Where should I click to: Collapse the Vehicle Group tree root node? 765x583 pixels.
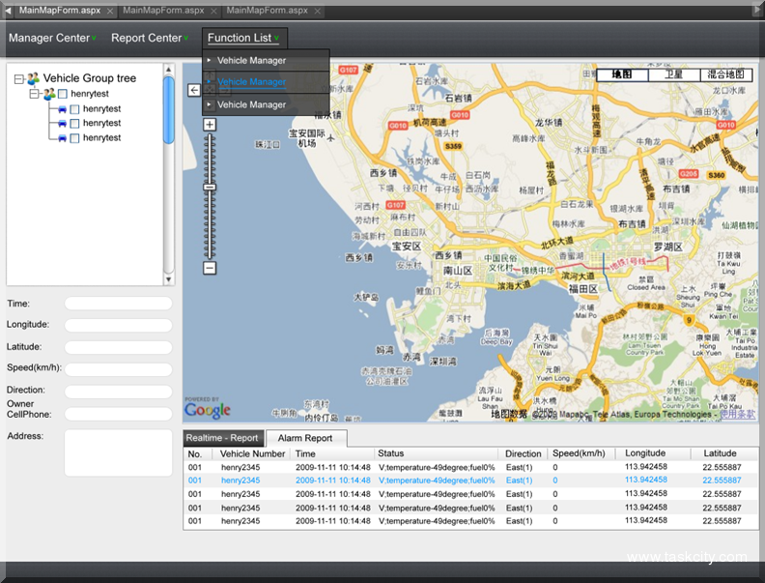click(19, 78)
